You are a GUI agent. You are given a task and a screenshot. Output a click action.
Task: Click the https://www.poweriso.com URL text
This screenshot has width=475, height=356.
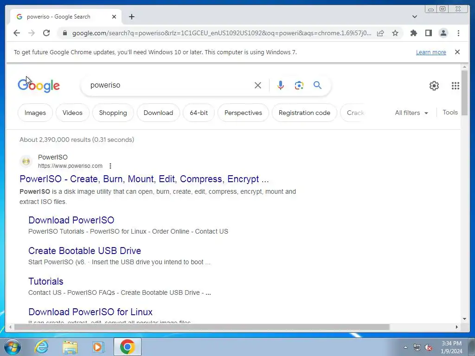click(x=71, y=166)
